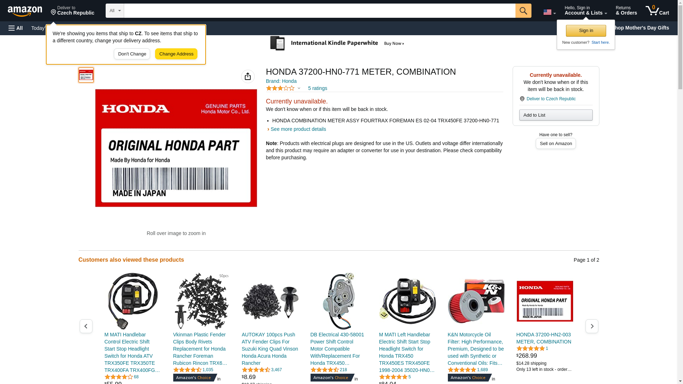Click the yellow Sign in button
This screenshot has width=683, height=384.
tap(586, 31)
